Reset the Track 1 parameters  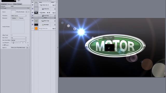click(28, 45)
